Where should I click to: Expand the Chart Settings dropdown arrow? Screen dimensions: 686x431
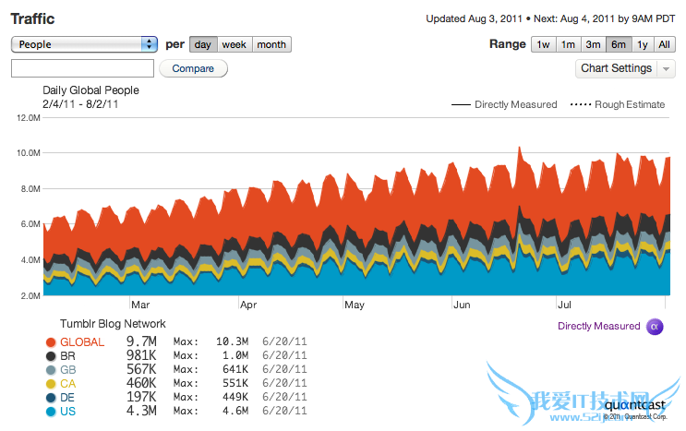click(666, 69)
